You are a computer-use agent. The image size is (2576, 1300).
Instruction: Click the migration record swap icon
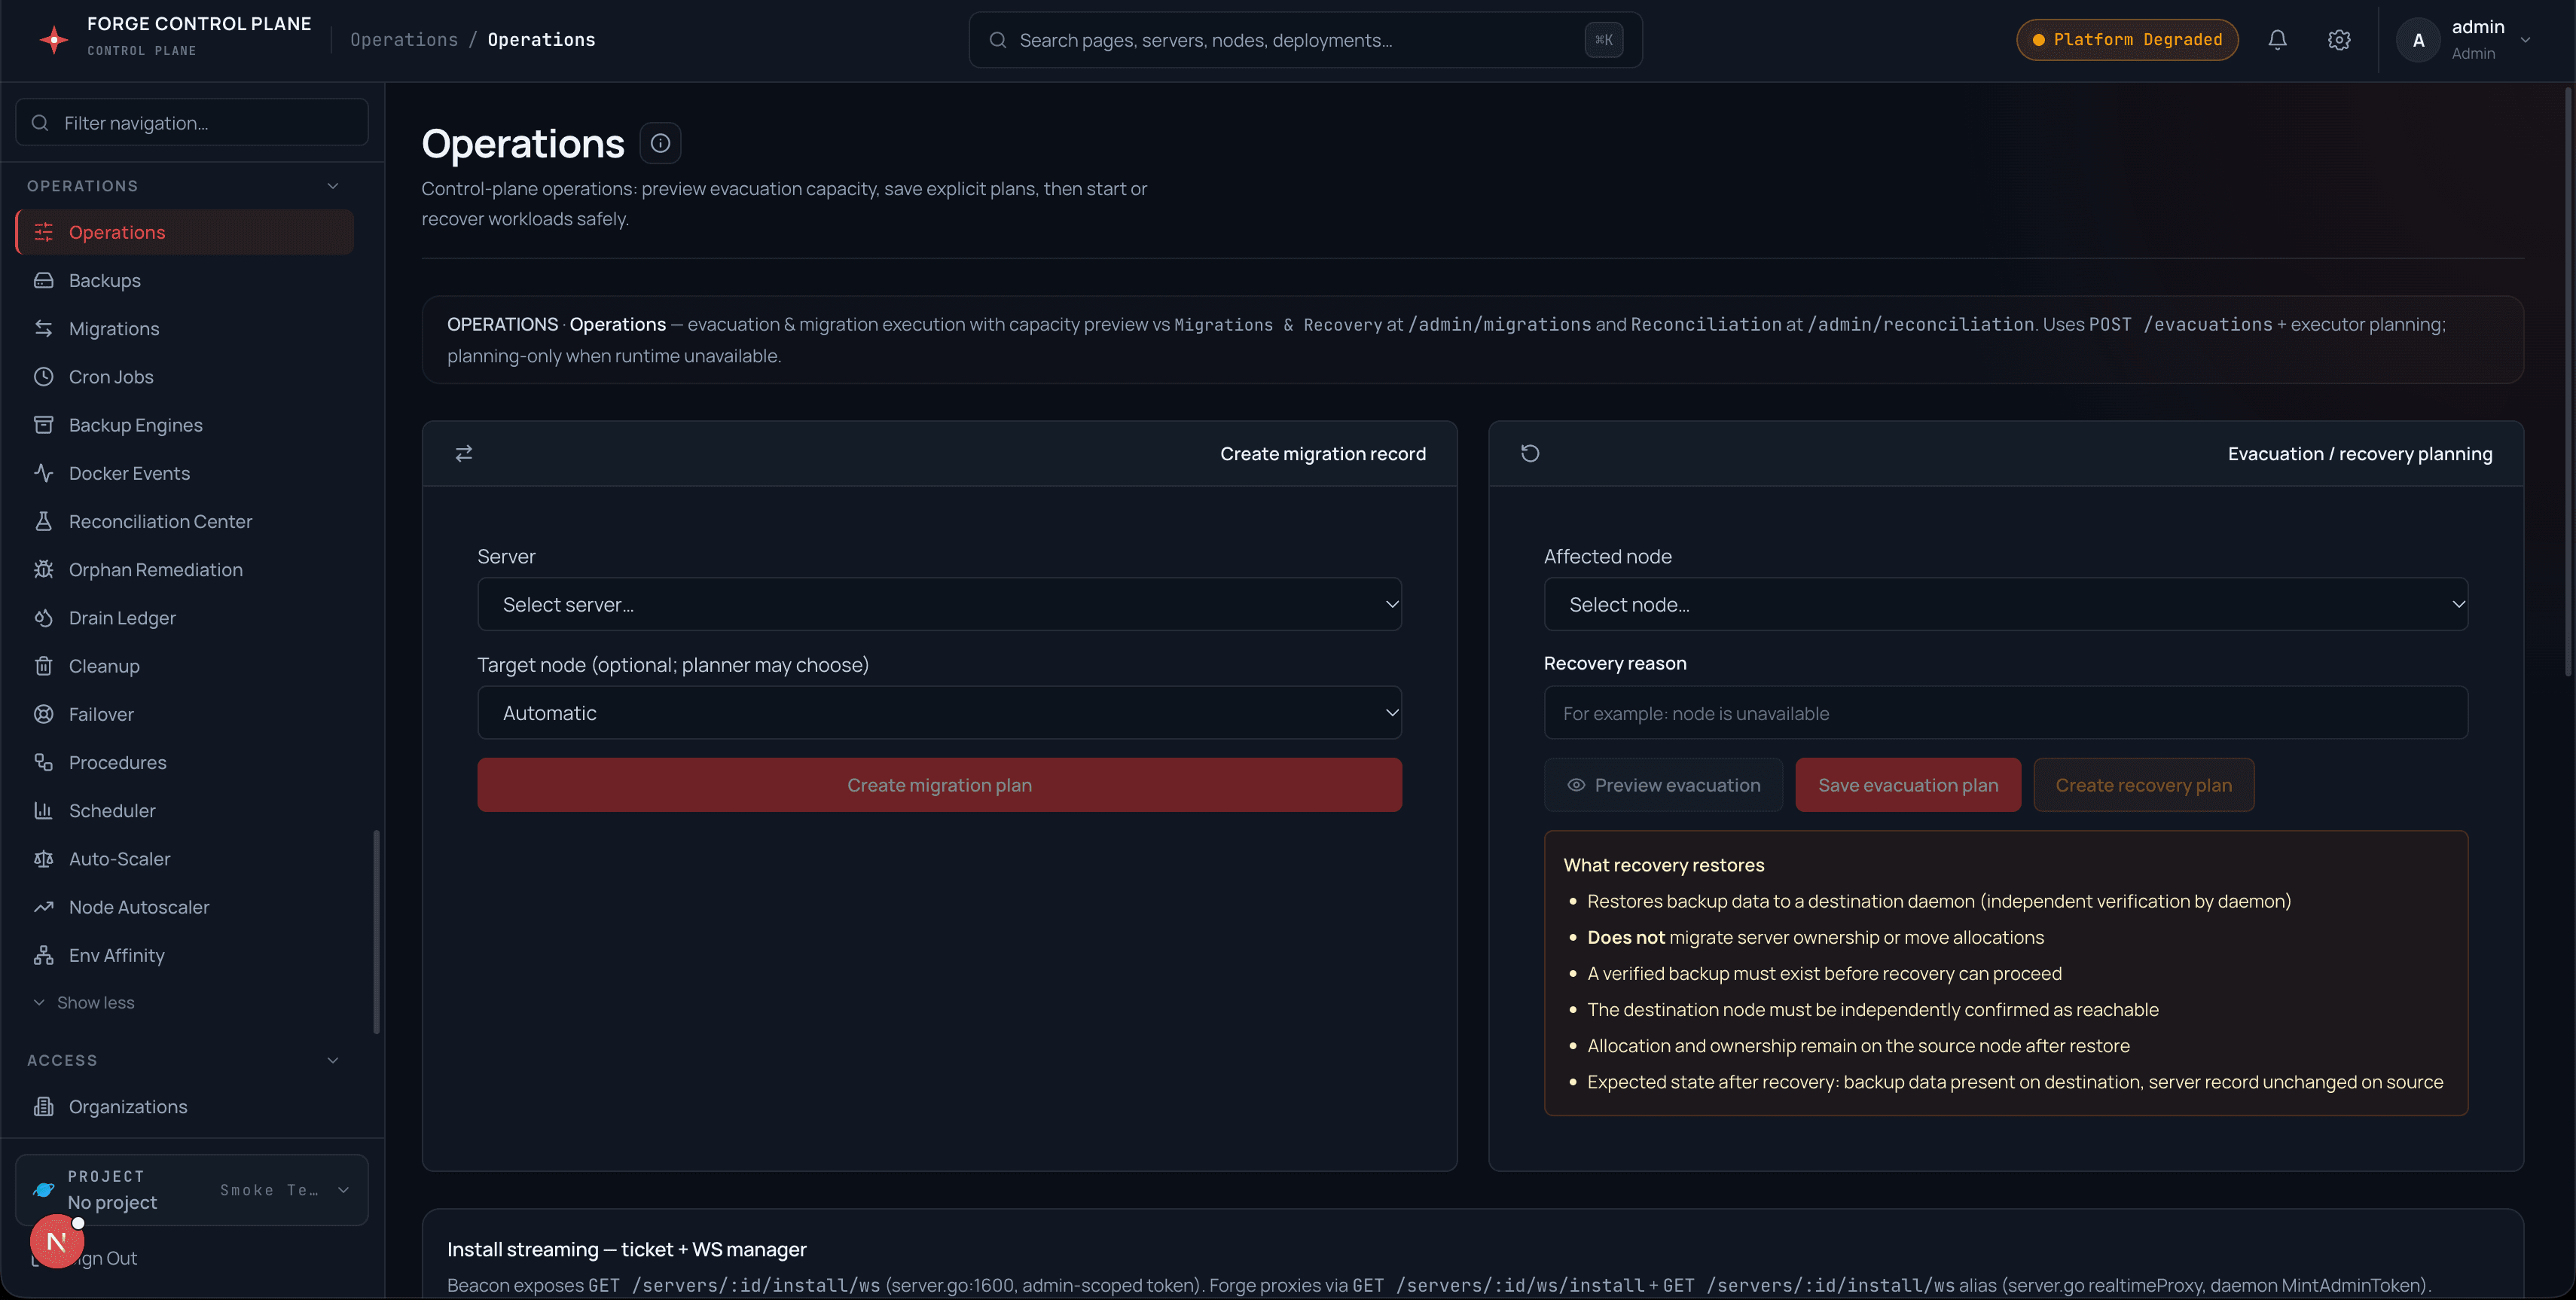click(x=464, y=453)
